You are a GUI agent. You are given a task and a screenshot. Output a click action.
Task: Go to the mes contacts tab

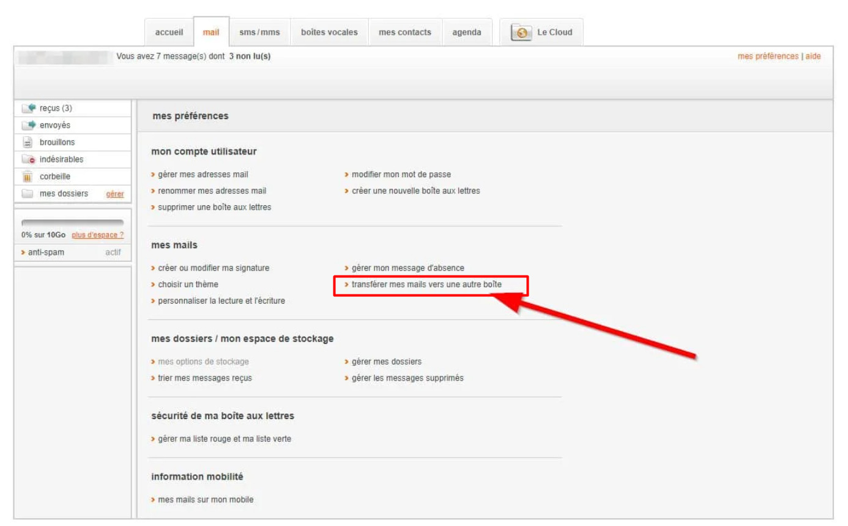pyautogui.click(x=405, y=32)
